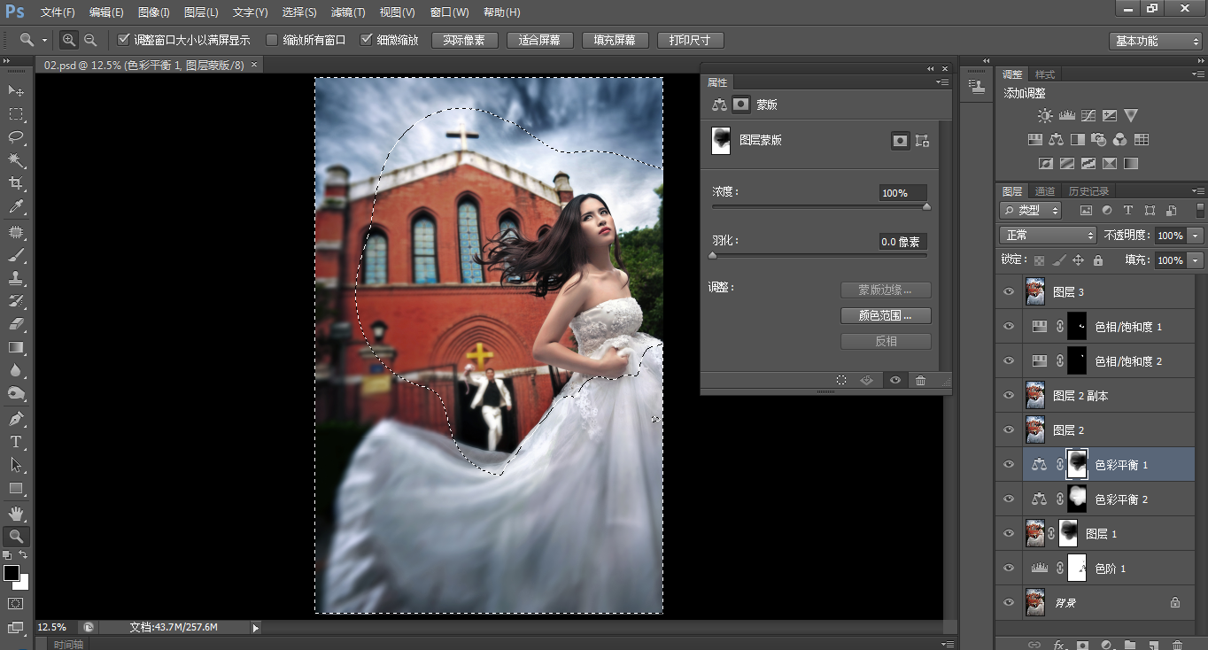Select the Crop tool
Image resolution: width=1208 pixels, height=650 pixels.
point(16,183)
